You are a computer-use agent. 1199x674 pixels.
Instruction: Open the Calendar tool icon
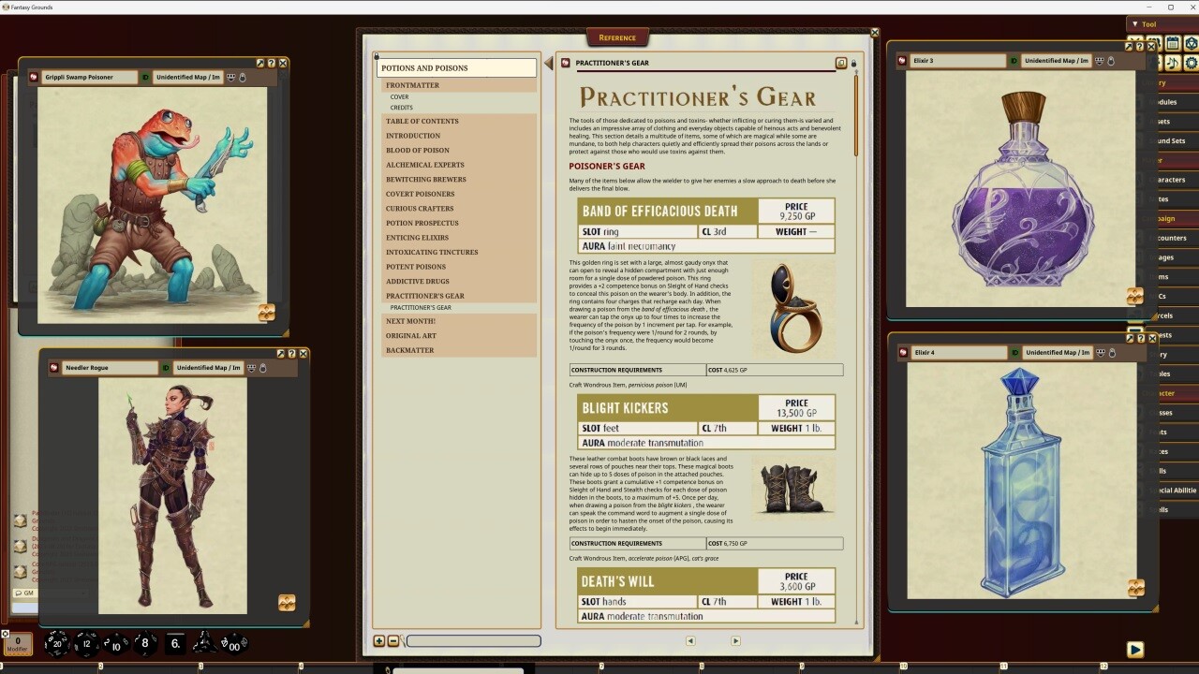click(1173, 43)
